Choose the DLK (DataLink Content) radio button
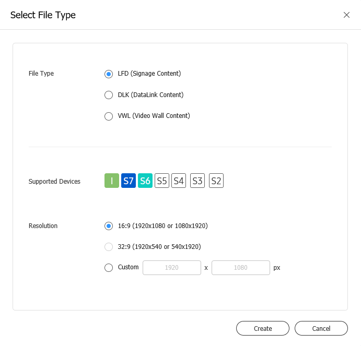 coord(109,95)
